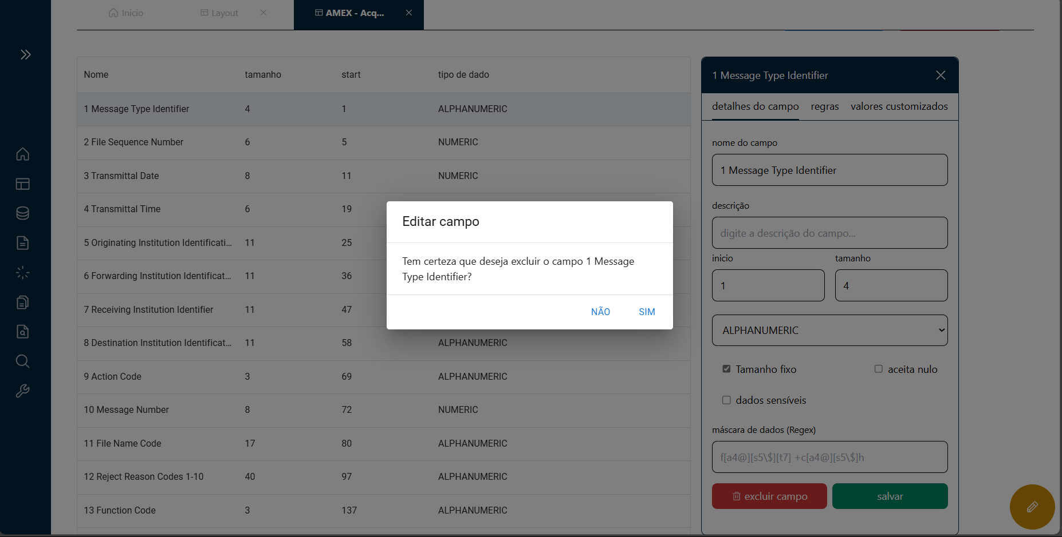Switch to the regras tab

pos(824,106)
